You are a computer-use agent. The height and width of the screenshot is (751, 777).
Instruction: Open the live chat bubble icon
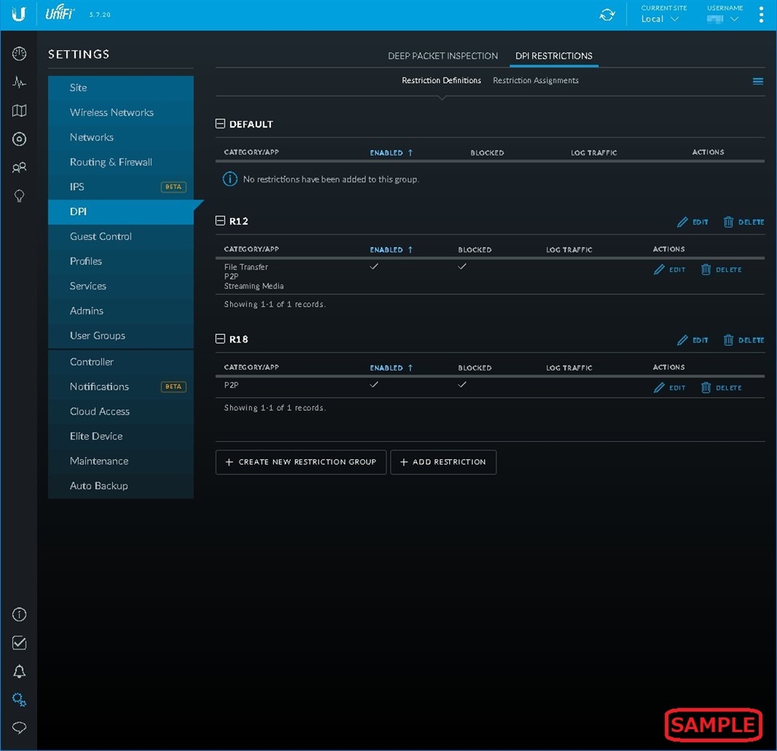[19, 727]
